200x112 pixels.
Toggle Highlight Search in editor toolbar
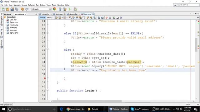[80, 18]
